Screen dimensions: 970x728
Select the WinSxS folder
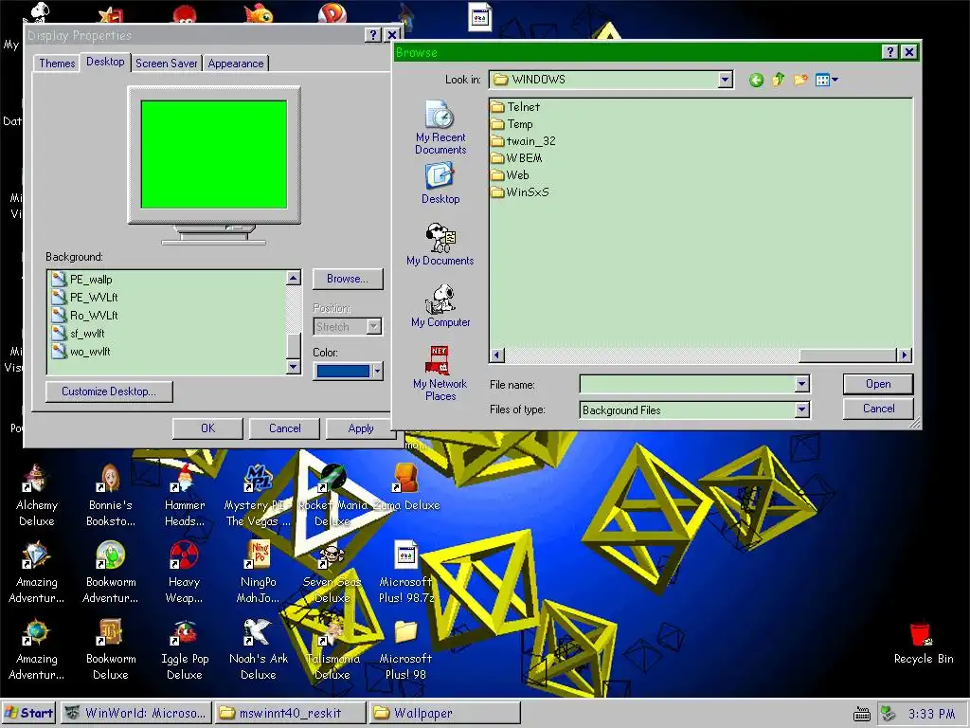pyautogui.click(x=520, y=191)
